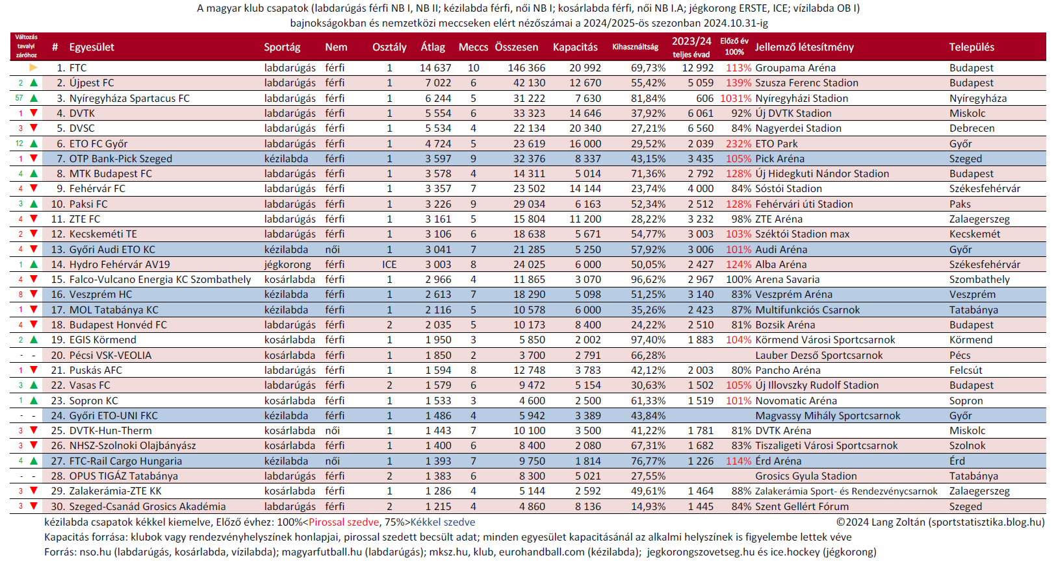Viewport: 1056px width, 573px height.
Task: Click red down arrow beside DVTK-Hun-Therm
Action: (x=34, y=430)
